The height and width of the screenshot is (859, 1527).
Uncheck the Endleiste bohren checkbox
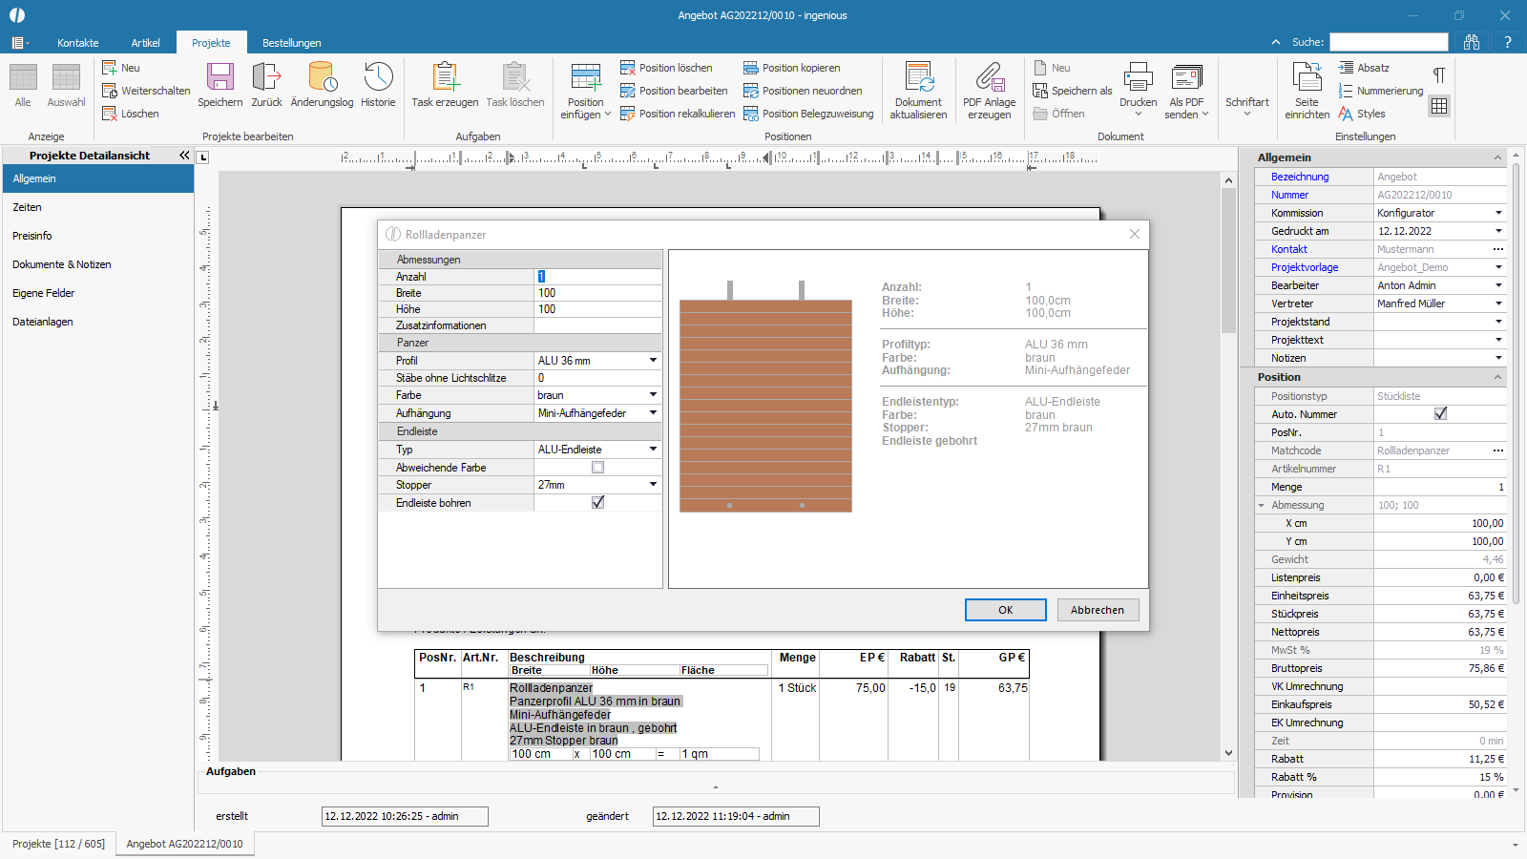point(597,503)
